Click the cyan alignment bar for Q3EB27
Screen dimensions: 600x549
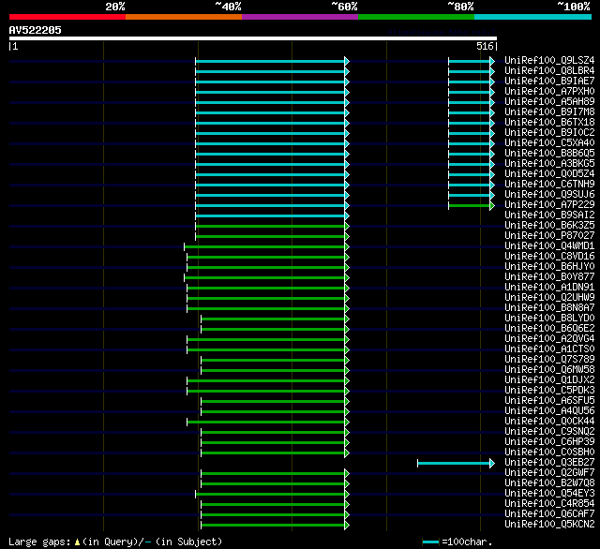pos(455,463)
